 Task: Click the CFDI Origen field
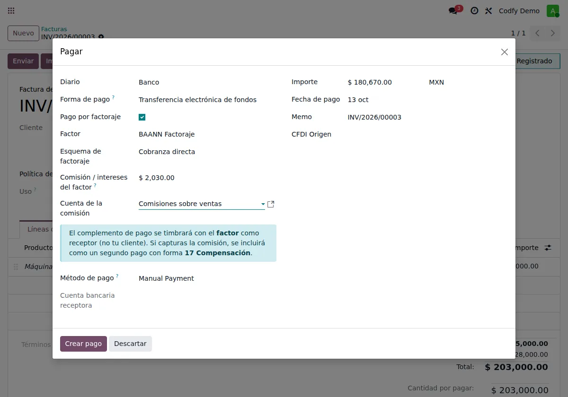[x=427, y=135]
